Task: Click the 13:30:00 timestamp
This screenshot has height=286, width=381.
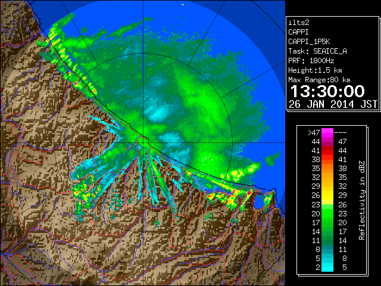Action: click(x=327, y=91)
